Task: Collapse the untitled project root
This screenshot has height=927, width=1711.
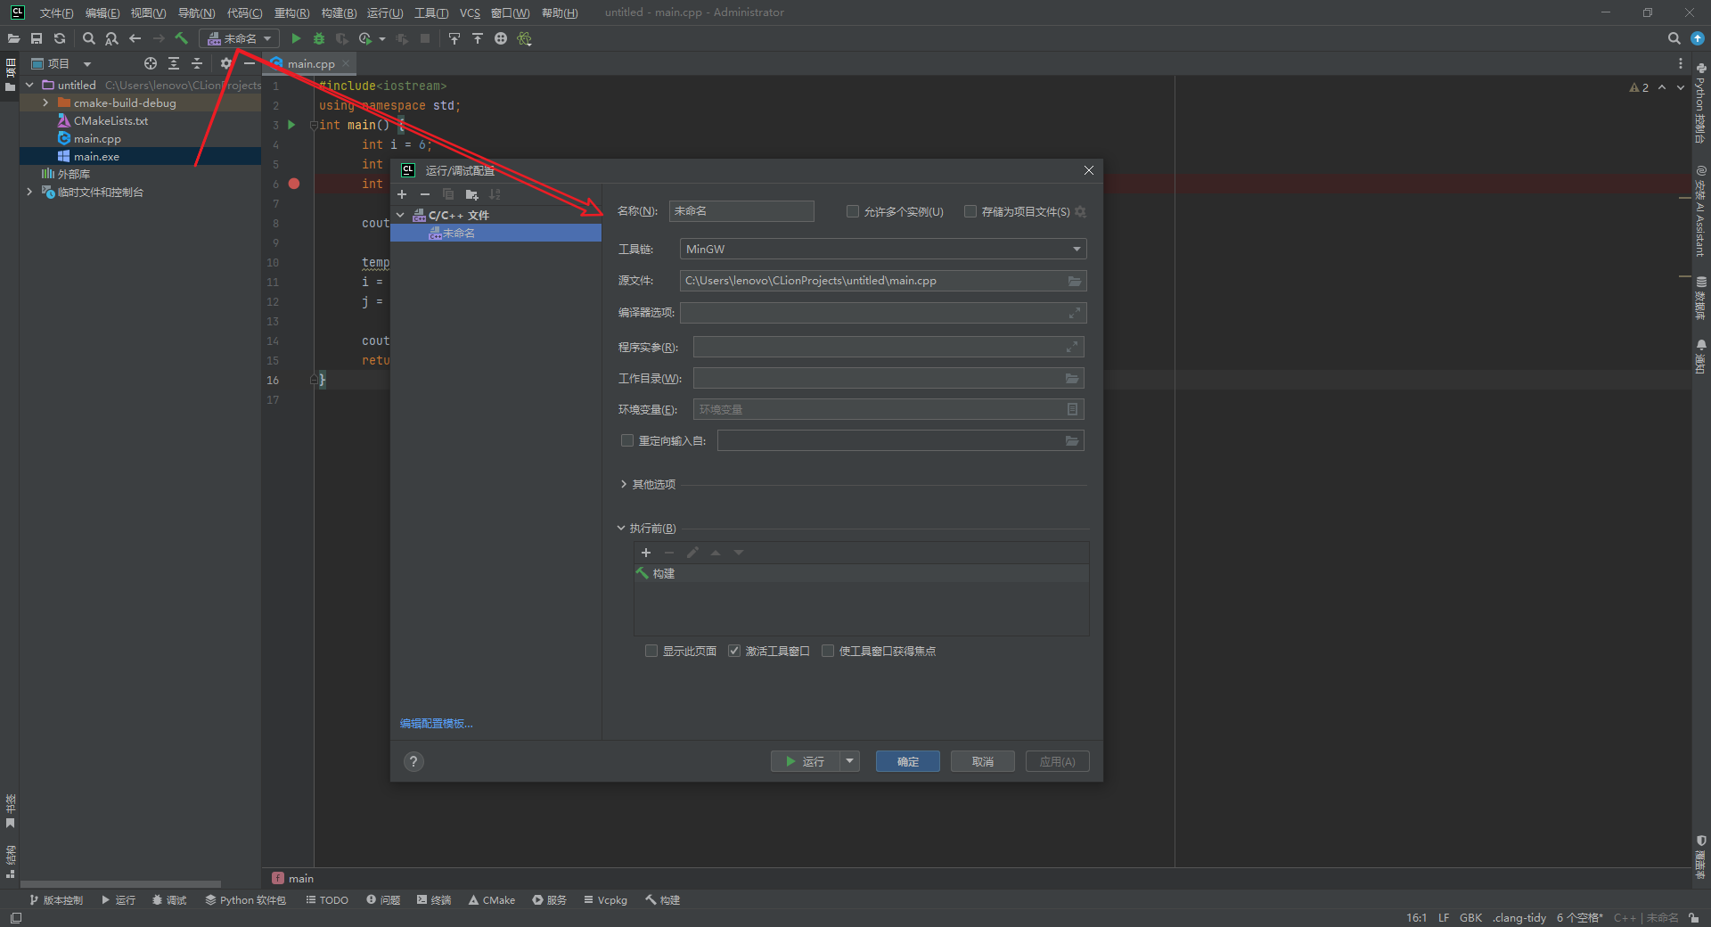Action: click(x=29, y=85)
